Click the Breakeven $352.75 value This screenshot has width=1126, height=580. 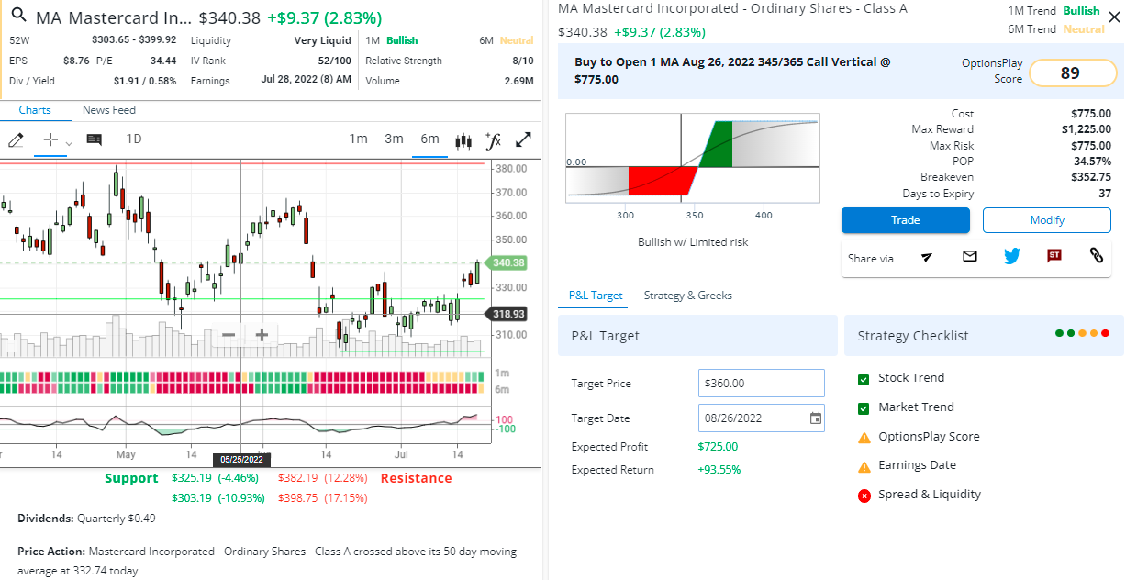(1091, 177)
